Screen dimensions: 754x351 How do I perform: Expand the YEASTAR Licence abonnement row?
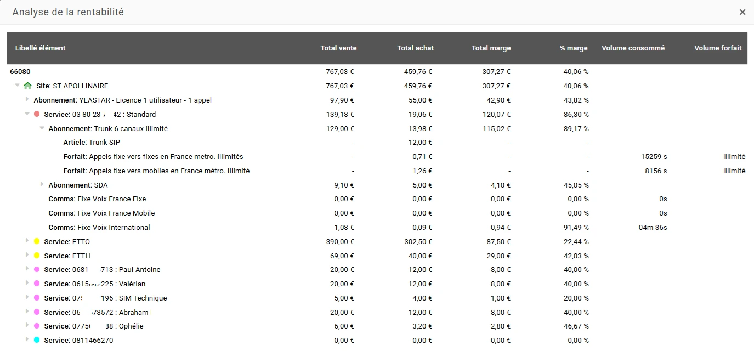[27, 99]
